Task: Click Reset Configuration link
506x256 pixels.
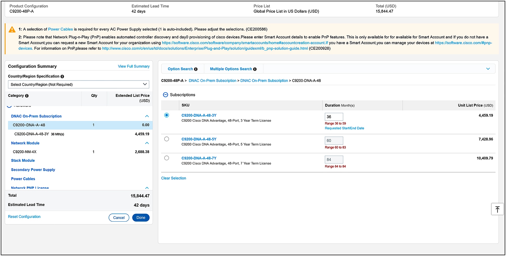Action: tap(24, 217)
